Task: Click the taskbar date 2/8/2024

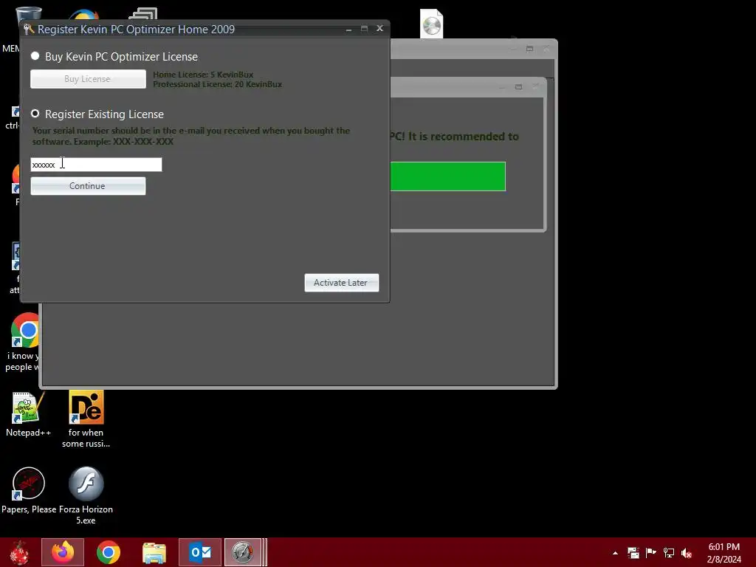Action: pyautogui.click(x=724, y=560)
